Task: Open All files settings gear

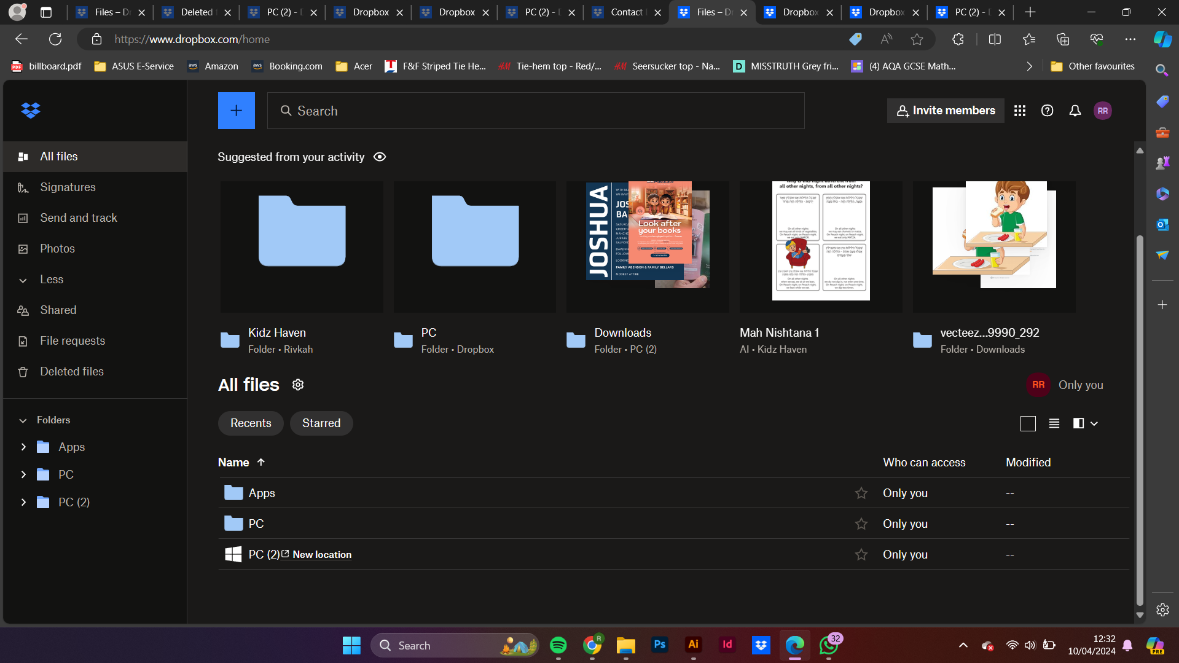Action: click(298, 385)
